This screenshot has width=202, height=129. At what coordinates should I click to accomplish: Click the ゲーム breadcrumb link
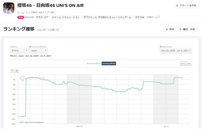pyautogui.click(x=21, y=12)
